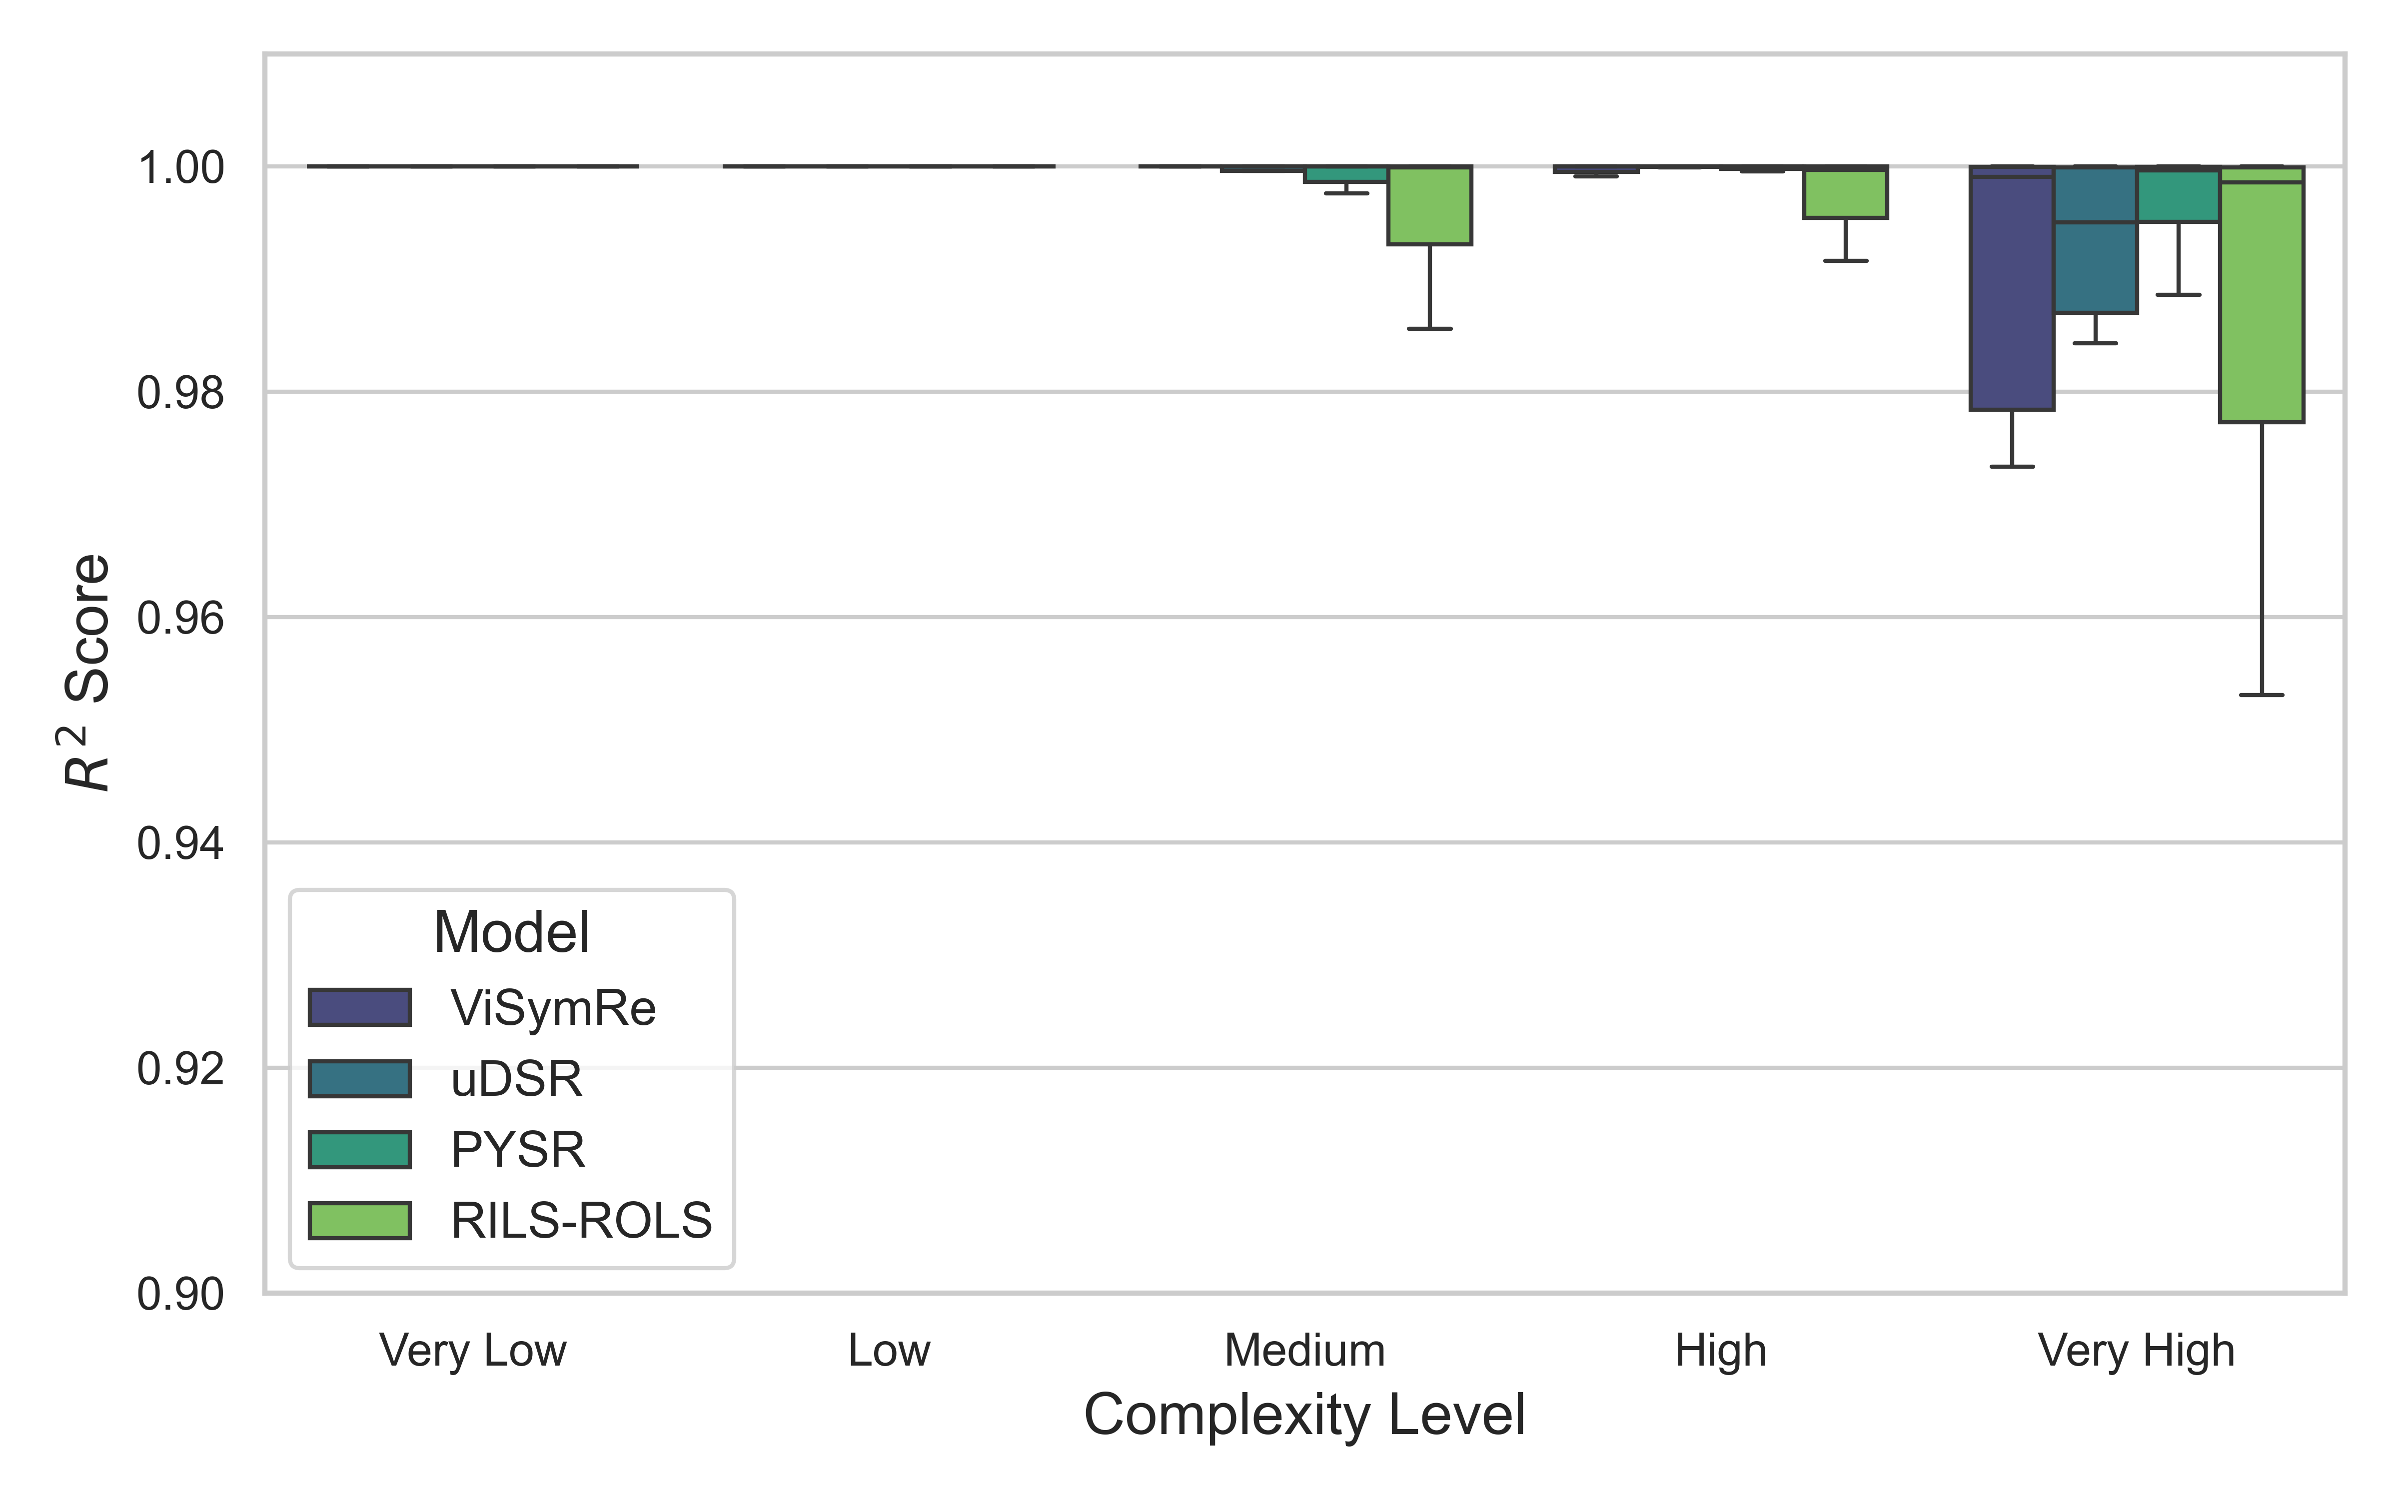Select the ViSymRe legend label text
Screen dimensions: 2399x1499
click(553, 1008)
